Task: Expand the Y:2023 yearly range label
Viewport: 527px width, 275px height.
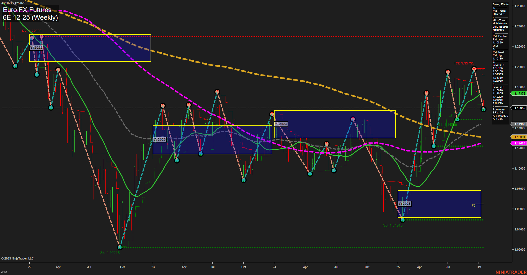Action: click(159, 139)
